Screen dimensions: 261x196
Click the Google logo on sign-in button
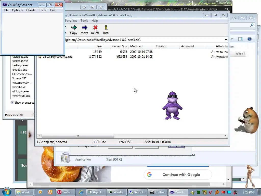[149, 175]
